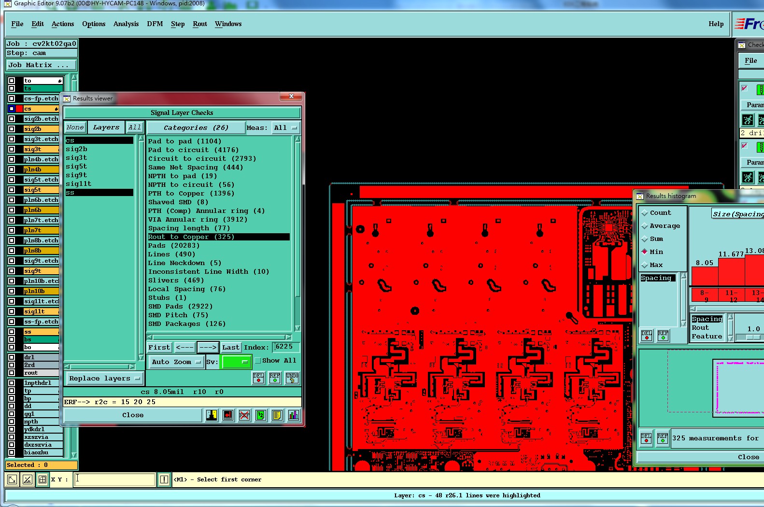Viewport: 764px width, 507px height.
Task: Click the green numbered page icon
Action: pos(261,415)
